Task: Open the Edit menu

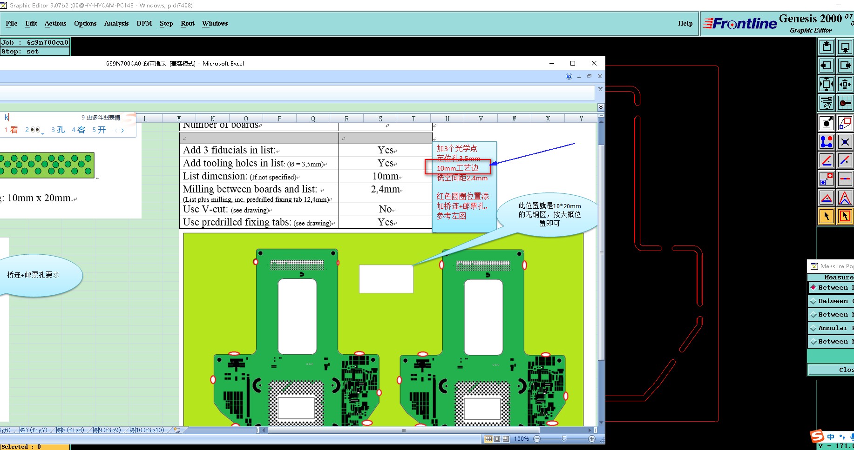Action: pos(31,23)
